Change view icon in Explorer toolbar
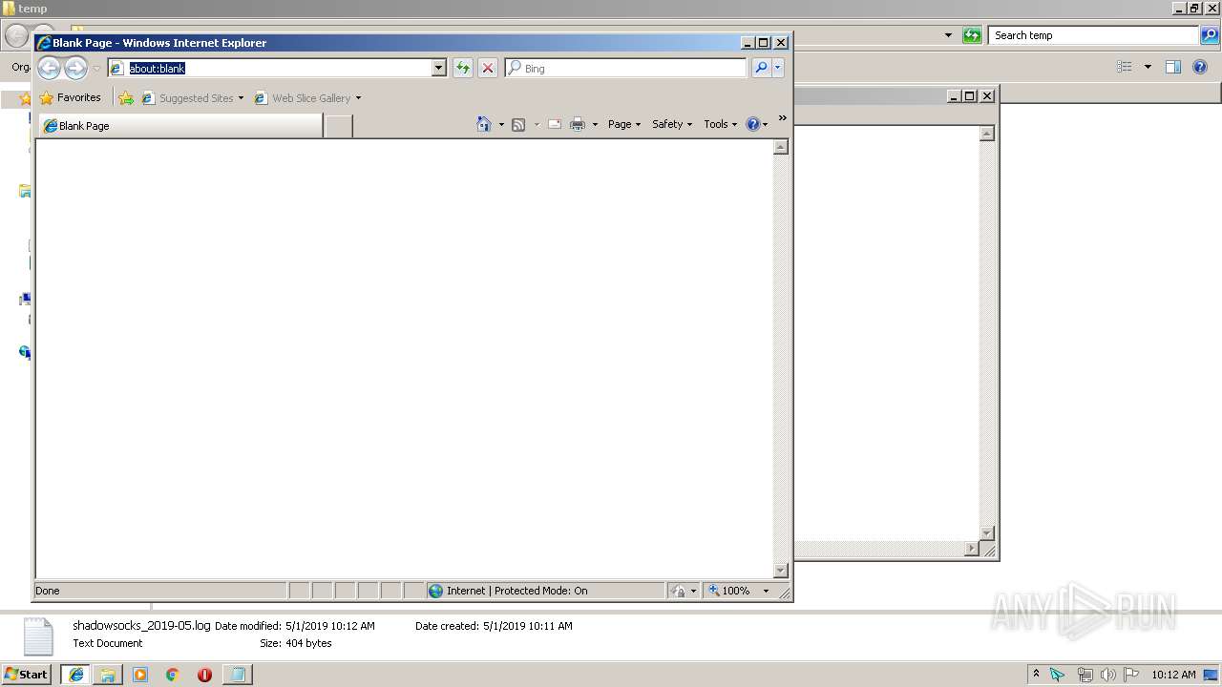Screen dimensions: 1222x687 (1125, 67)
